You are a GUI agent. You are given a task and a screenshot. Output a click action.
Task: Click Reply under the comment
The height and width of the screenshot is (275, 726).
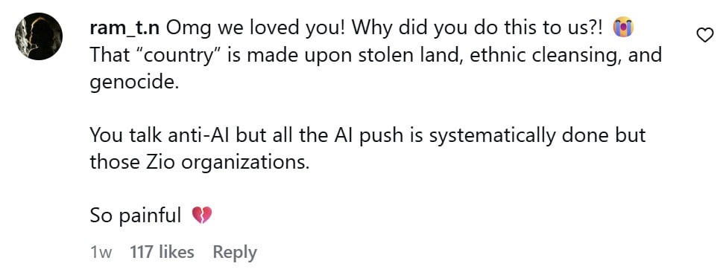[234, 253]
